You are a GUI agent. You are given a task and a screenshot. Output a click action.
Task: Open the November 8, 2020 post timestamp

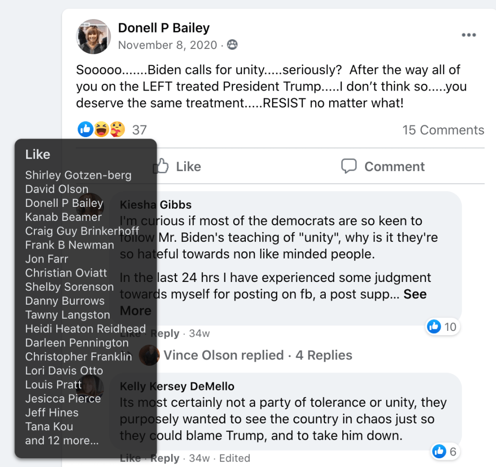167,46
